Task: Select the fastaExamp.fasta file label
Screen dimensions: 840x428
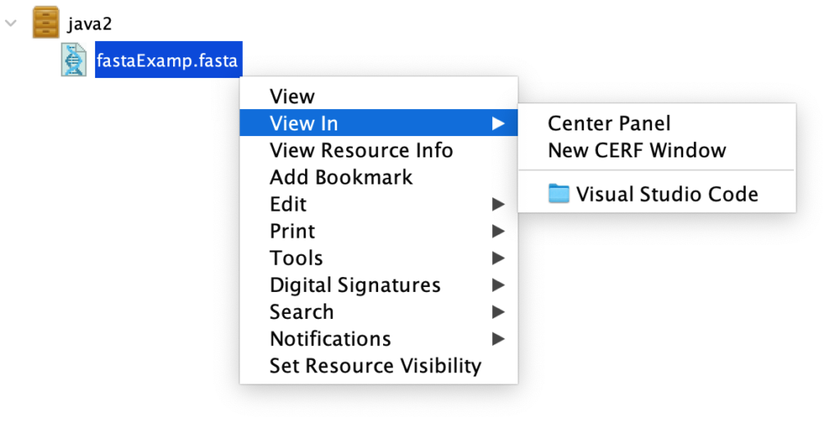Action: 168,60
